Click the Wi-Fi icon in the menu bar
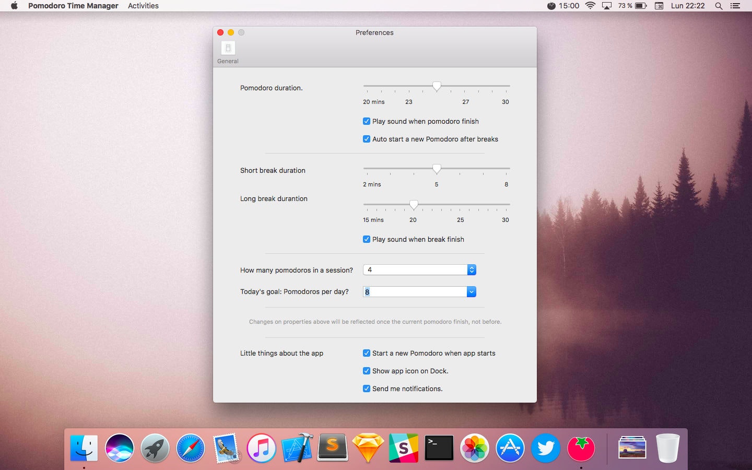 pyautogui.click(x=591, y=6)
